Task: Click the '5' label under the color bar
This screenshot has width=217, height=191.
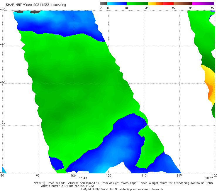Action: [108, 8]
